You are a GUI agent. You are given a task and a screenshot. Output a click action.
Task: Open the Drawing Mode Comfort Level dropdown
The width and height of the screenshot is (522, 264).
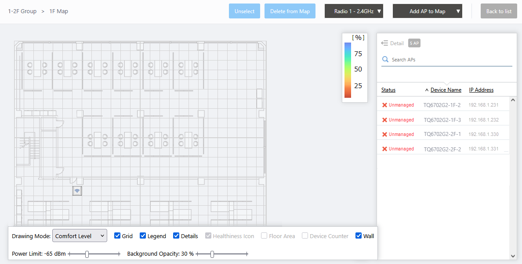[80, 236]
